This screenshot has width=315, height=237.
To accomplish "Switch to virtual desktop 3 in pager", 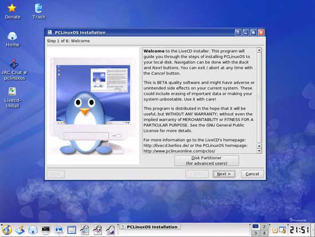I will coord(255,233).
